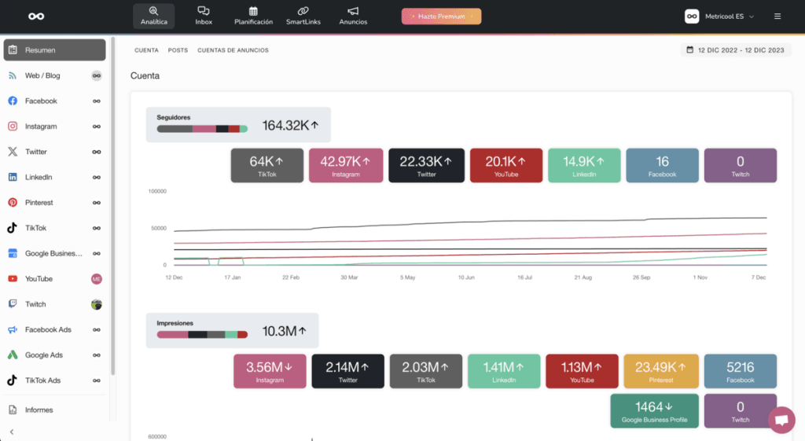Image resolution: width=805 pixels, height=441 pixels.
Task: Select the Google Business Profile 1464 card
Action: click(654, 410)
